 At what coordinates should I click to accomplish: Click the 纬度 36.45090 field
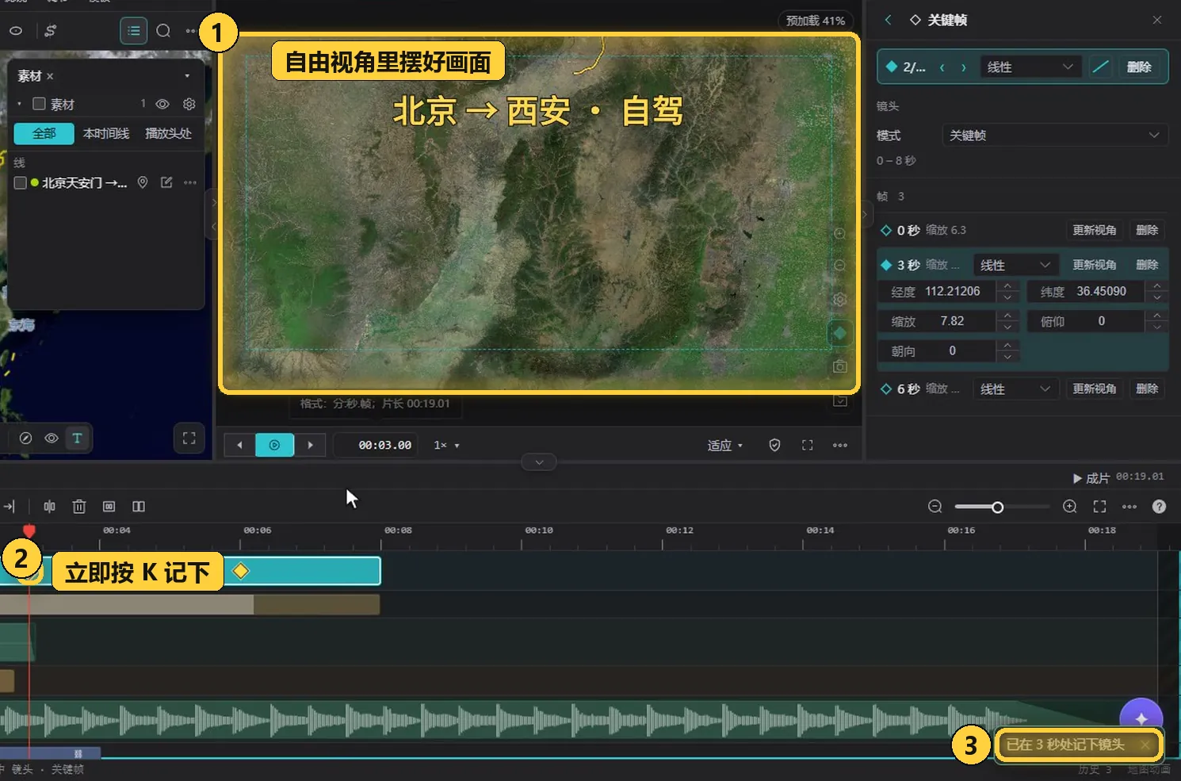(1098, 291)
